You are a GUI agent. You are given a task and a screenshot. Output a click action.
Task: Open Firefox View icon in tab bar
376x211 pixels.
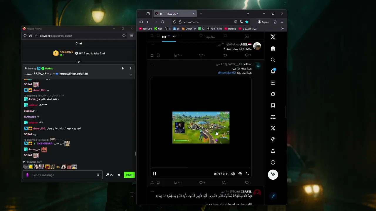tap(148, 14)
